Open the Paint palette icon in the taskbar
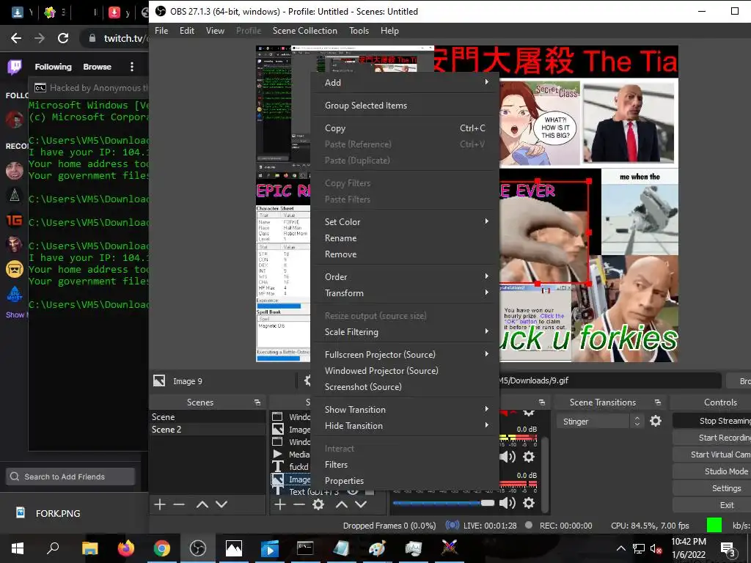Screen dimensions: 751x563 click(377, 548)
